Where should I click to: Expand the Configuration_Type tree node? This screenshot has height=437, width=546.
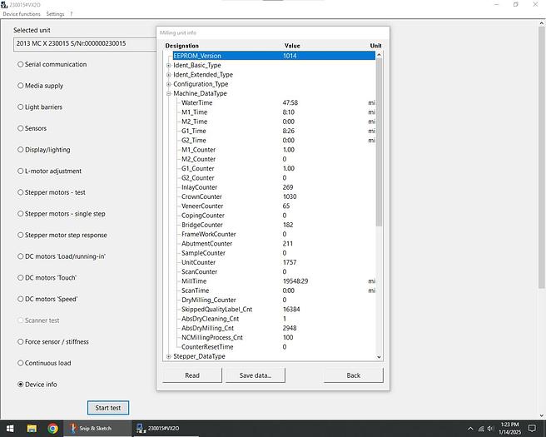169,84
